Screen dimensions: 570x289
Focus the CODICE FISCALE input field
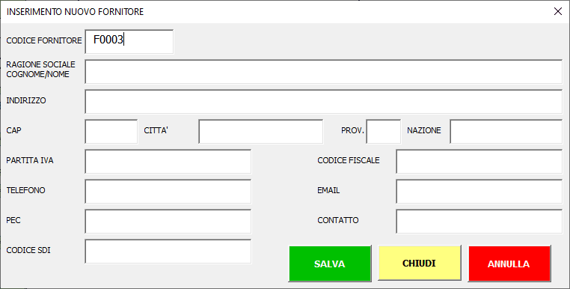click(479, 161)
